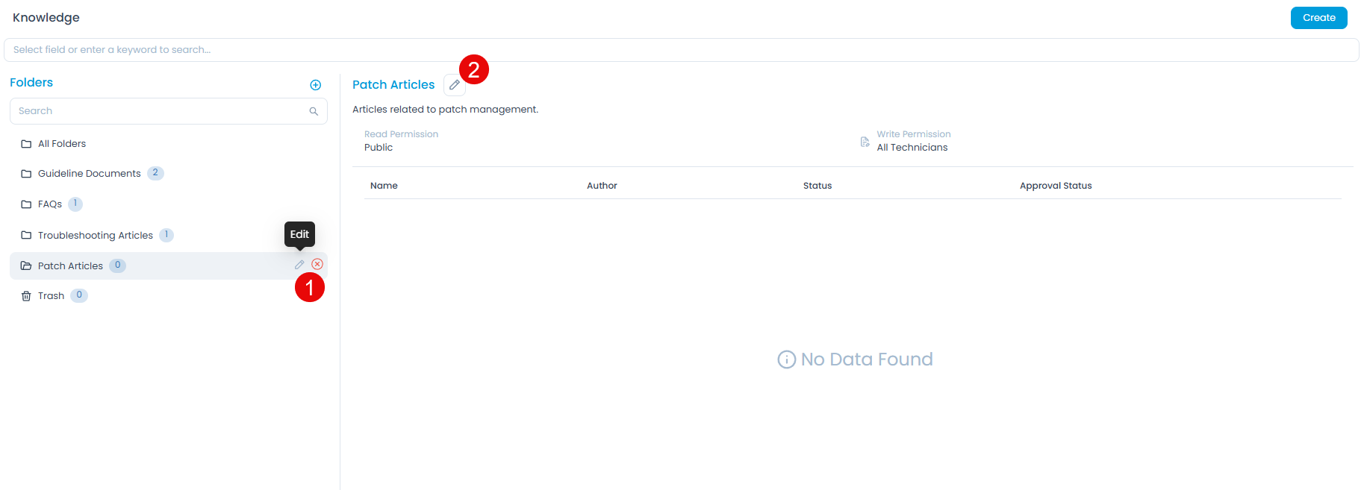
Task: Select the Guideline Documents folder
Action: (89, 174)
